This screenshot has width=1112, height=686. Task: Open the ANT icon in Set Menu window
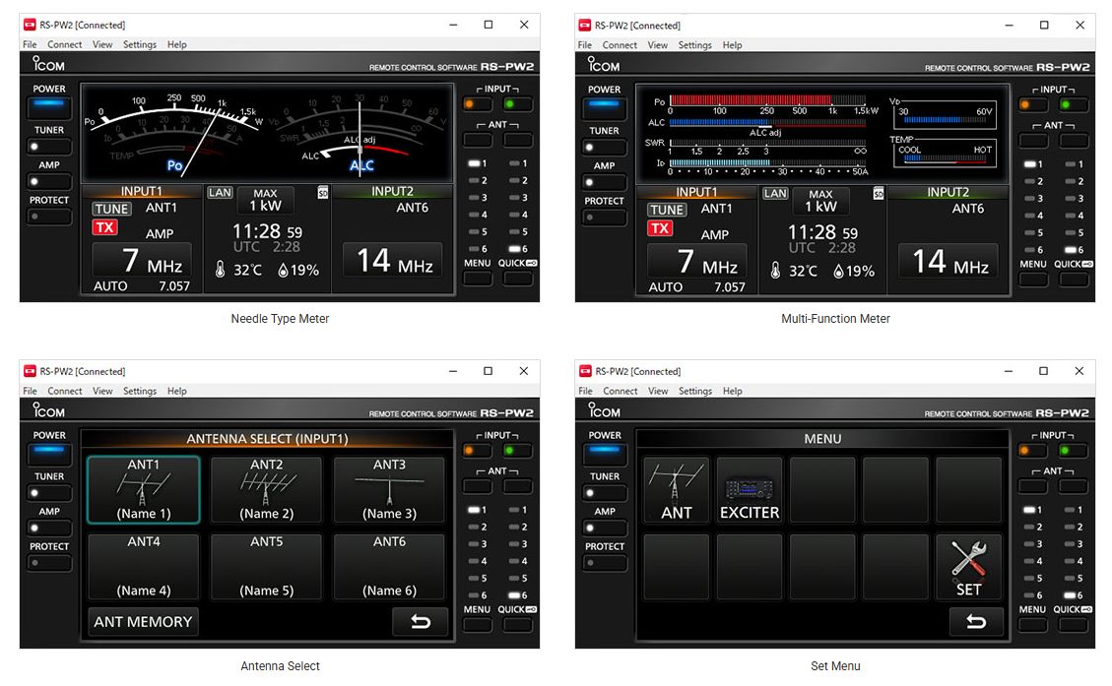(677, 490)
